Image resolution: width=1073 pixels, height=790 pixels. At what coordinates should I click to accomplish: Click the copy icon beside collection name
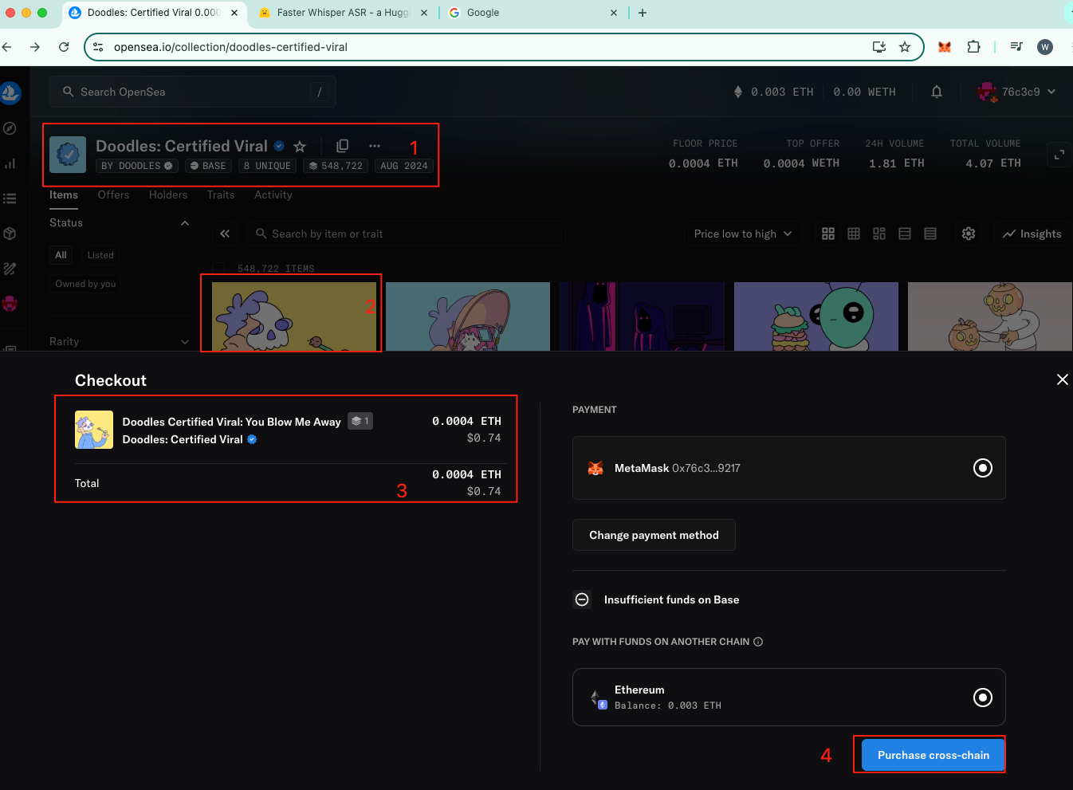(343, 146)
